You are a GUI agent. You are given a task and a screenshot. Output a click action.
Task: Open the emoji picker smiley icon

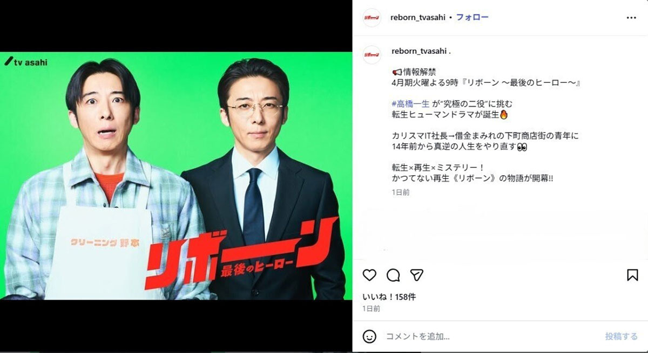click(369, 336)
